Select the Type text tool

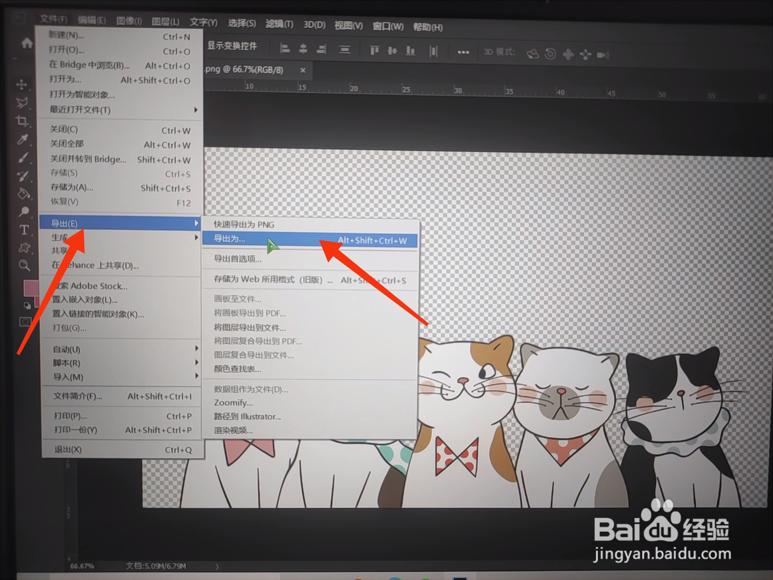(24, 230)
